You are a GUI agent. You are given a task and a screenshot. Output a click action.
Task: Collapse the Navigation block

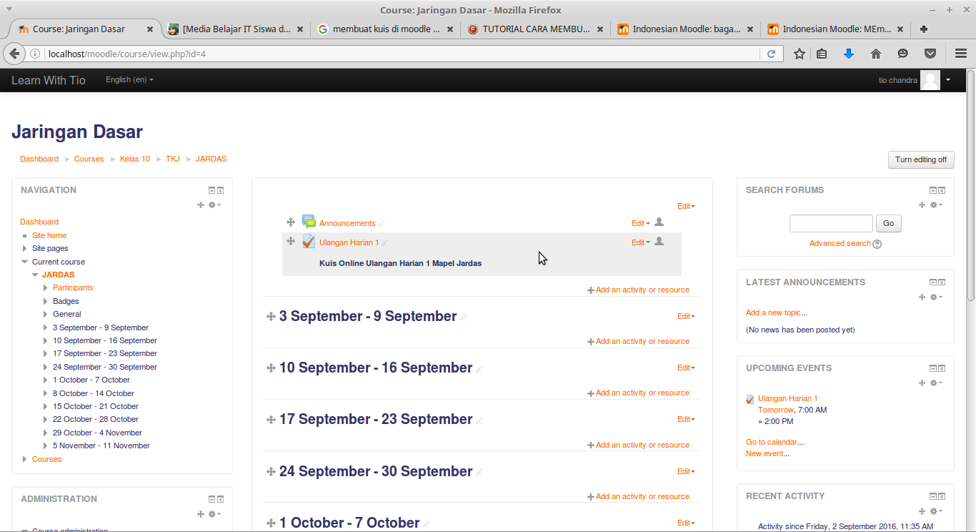[x=211, y=189]
